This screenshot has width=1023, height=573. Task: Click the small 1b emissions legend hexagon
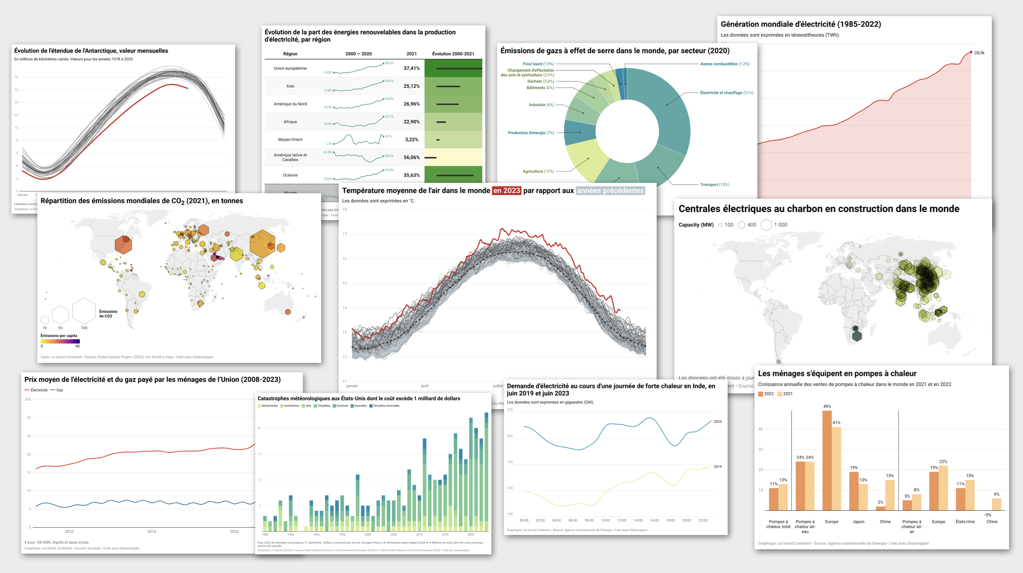pyautogui.click(x=45, y=320)
